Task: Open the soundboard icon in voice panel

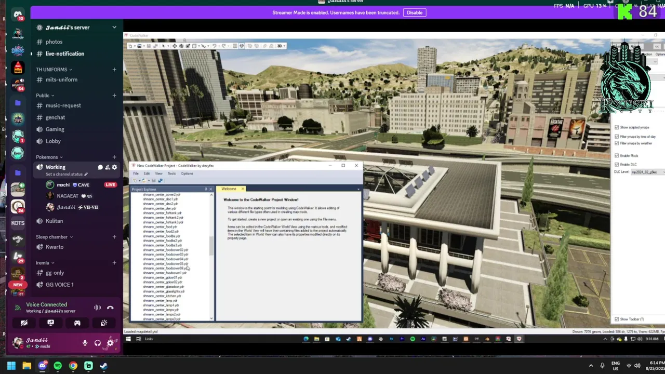Action: coord(104,323)
